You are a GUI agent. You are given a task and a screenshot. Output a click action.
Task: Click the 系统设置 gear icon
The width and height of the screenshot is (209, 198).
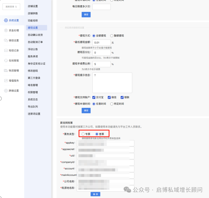(6, 21)
